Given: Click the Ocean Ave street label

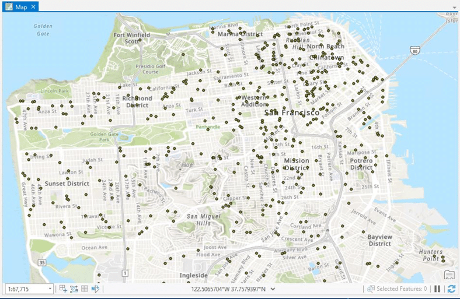Looking at the screenshot, I should click(x=94, y=248).
